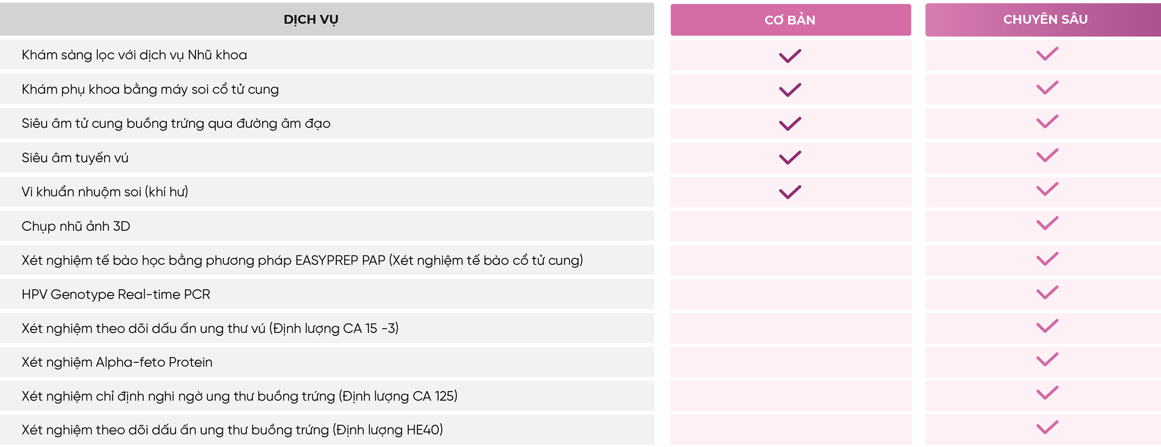The image size is (1161, 447).
Task: Click CƠ BẢN checkmark for Siêu âm tử cung
Action: (x=790, y=124)
